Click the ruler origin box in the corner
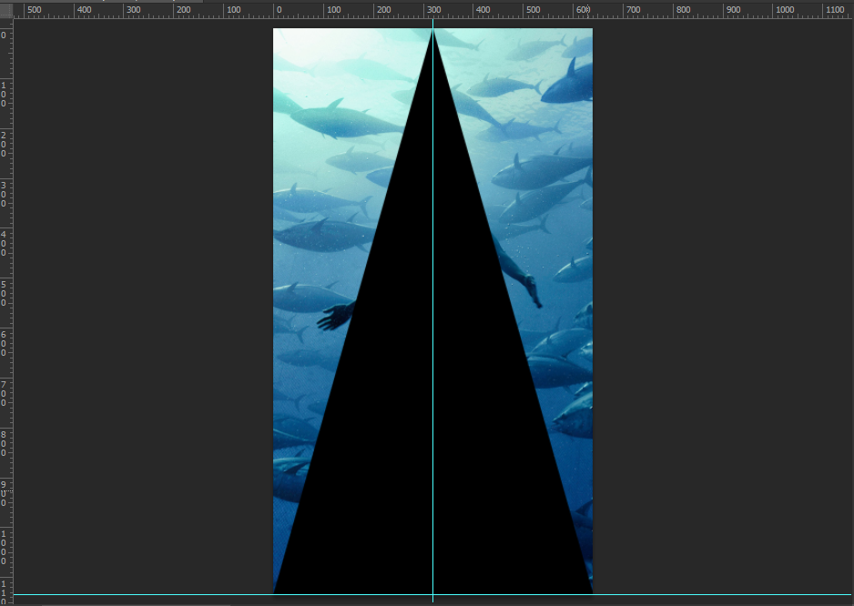 pos(6,10)
